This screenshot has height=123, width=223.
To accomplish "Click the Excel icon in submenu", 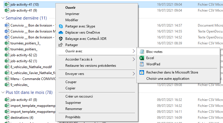I will pos(141,58).
